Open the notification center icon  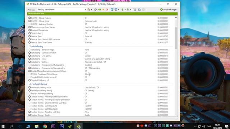point(227,126)
